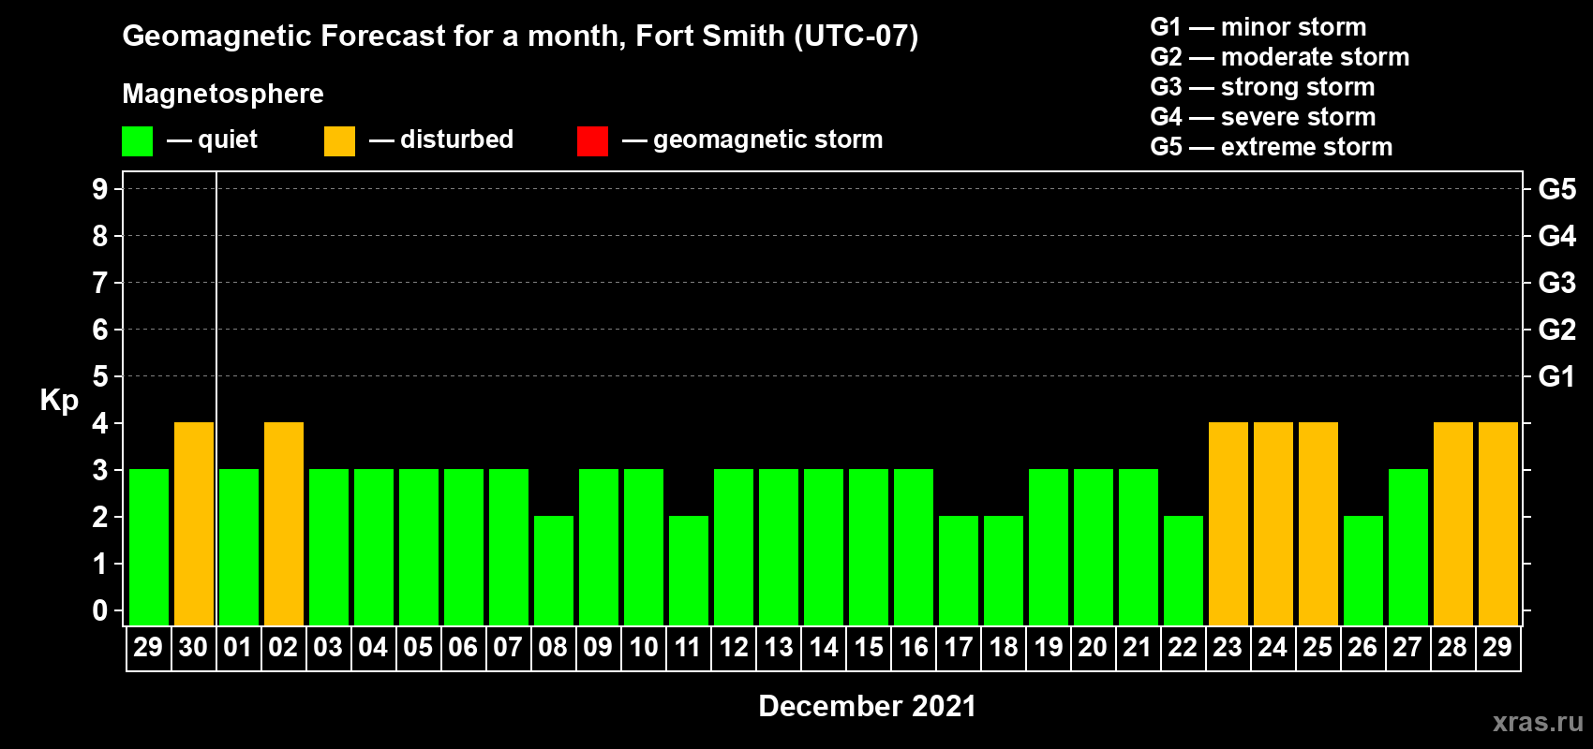
Task: Click the G2 axis label
Action: tap(1557, 330)
